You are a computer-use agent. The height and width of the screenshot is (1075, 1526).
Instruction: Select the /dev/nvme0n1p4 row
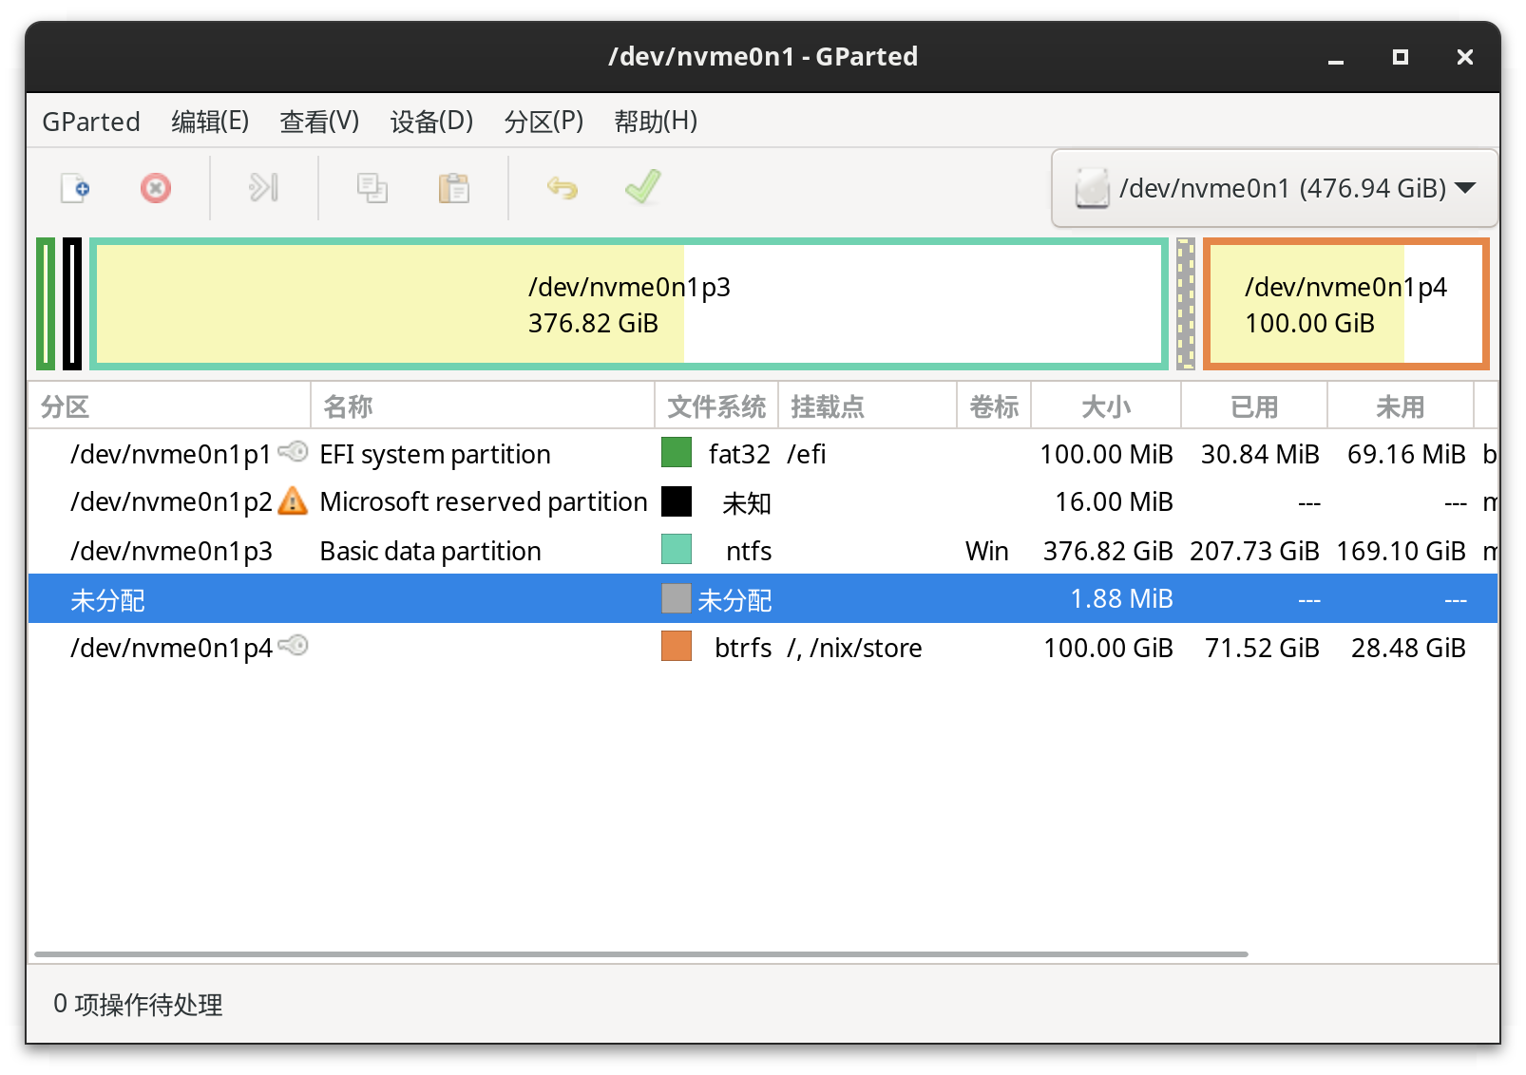tap(763, 648)
